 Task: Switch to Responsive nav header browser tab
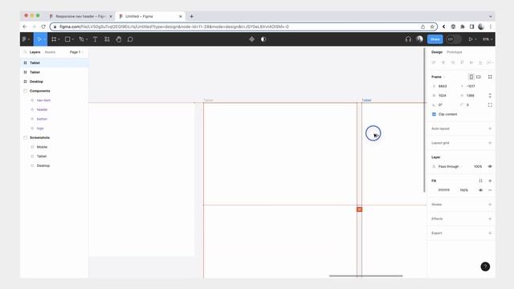pos(80,16)
